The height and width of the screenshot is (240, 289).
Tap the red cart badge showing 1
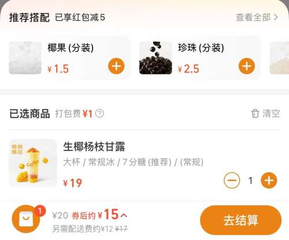coord(40,211)
